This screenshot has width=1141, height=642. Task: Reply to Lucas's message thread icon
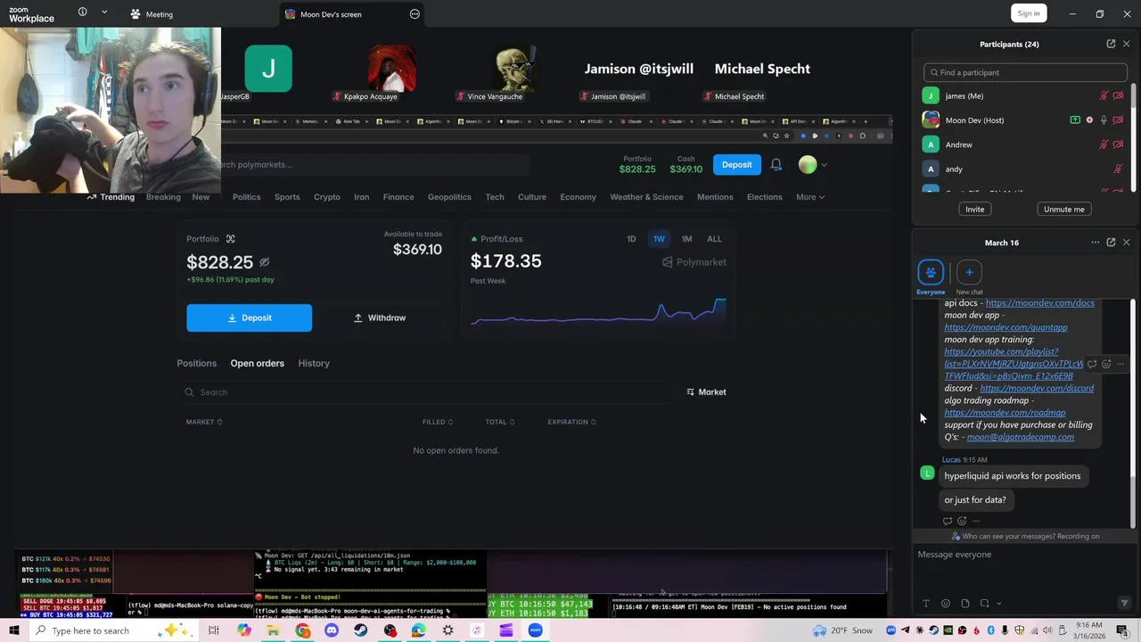click(x=948, y=521)
